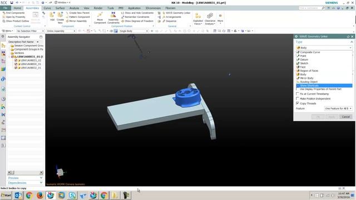
Task: Click the Descriptive Part Name column header
Action: click(21, 42)
